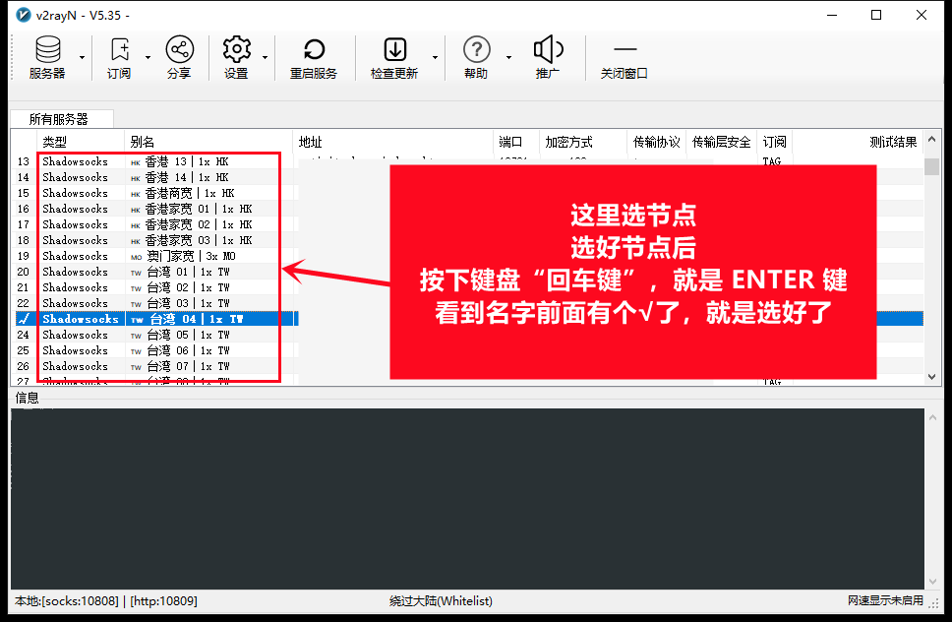The height and width of the screenshot is (622, 952).
Task: Select server 台湾 06 | 1x TW
Action: [180, 351]
